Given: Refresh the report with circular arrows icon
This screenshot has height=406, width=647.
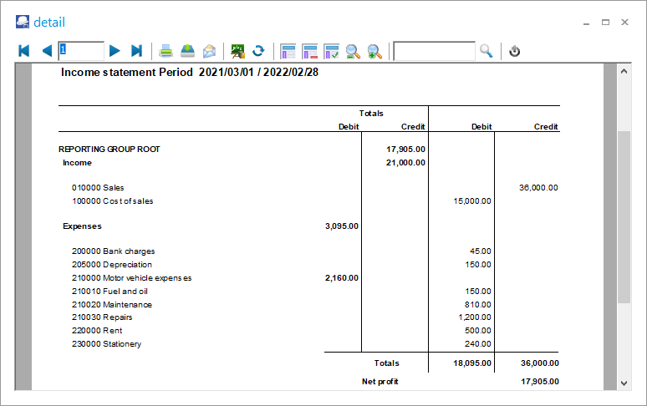Looking at the screenshot, I should tap(259, 51).
